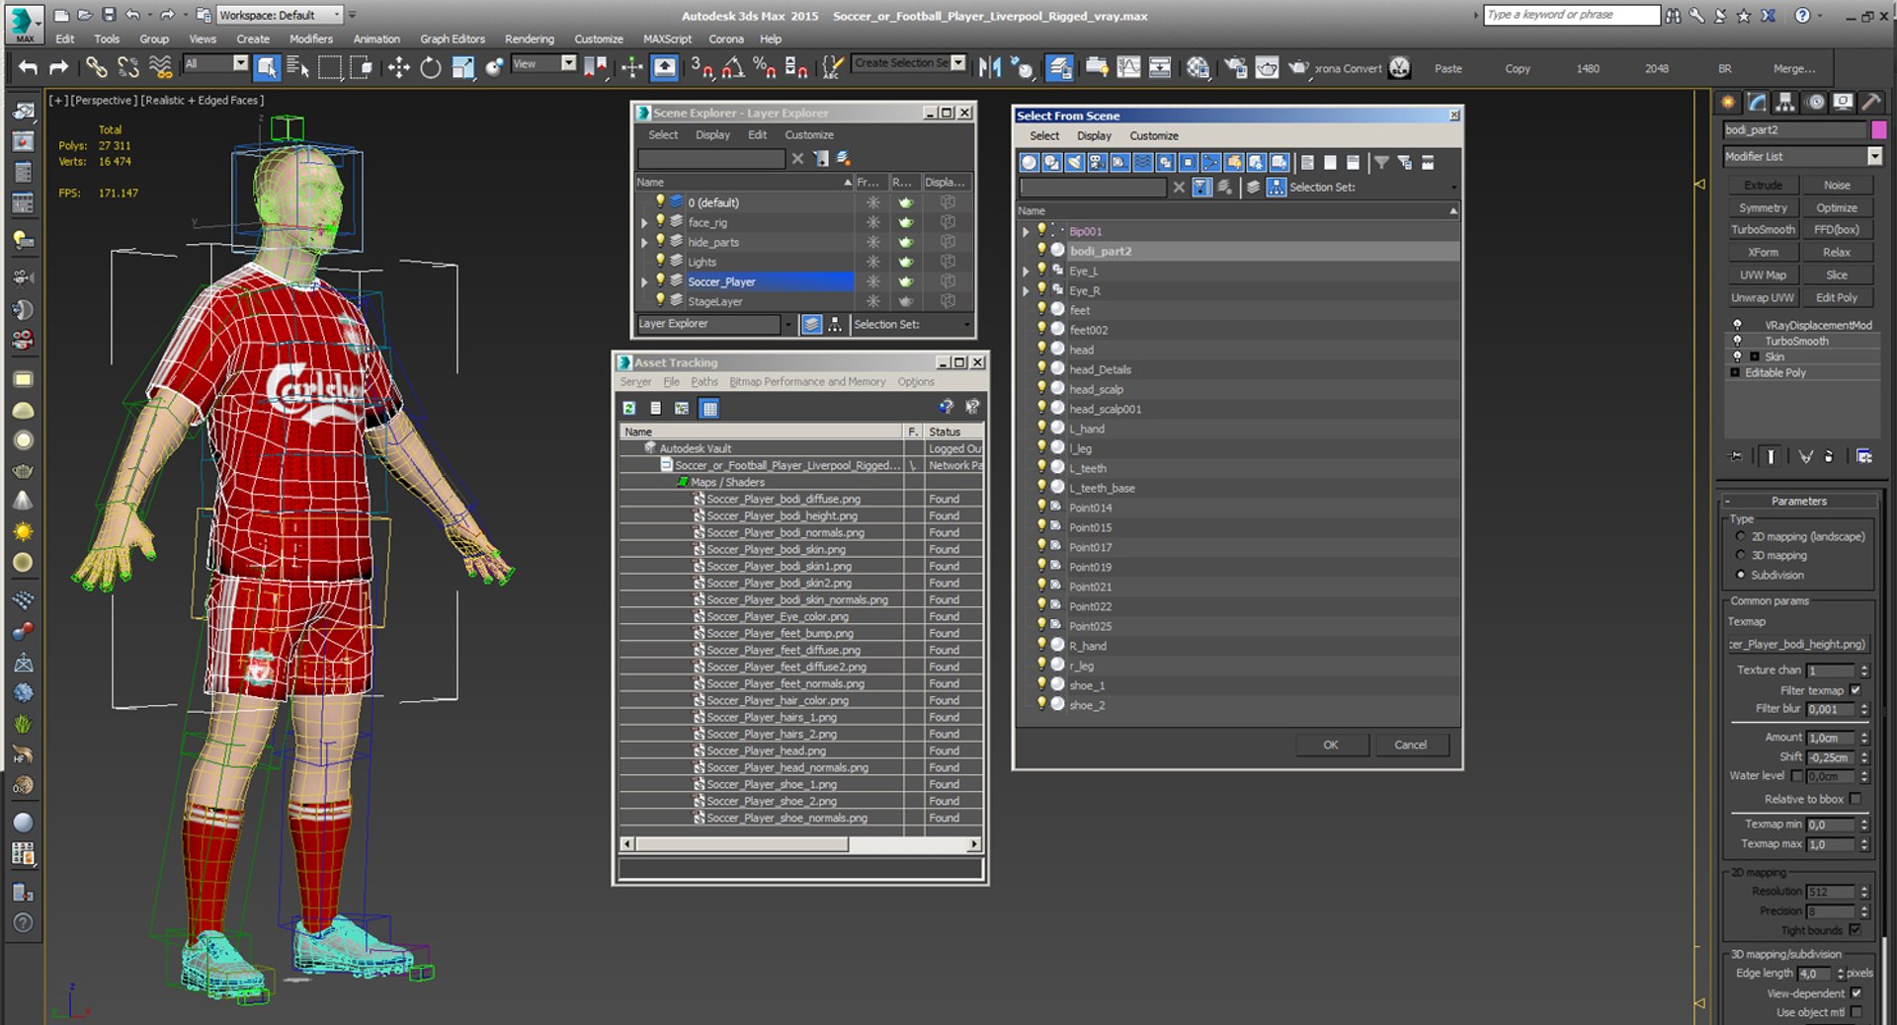Viewport: 1897px width, 1025px height.
Task: Expand the Soccer_Player layer
Action: [x=644, y=281]
